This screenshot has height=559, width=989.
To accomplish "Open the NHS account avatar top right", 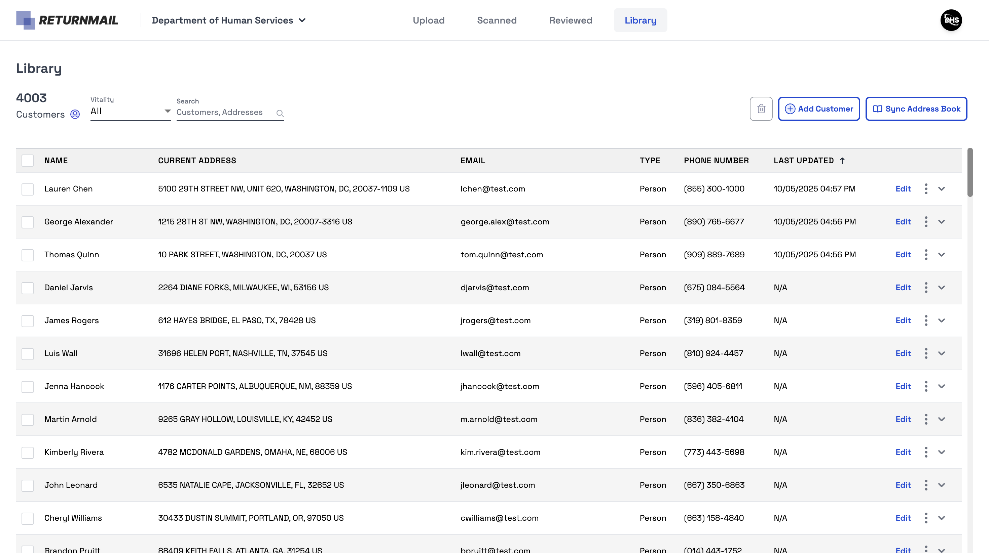I will pos(951,20).
